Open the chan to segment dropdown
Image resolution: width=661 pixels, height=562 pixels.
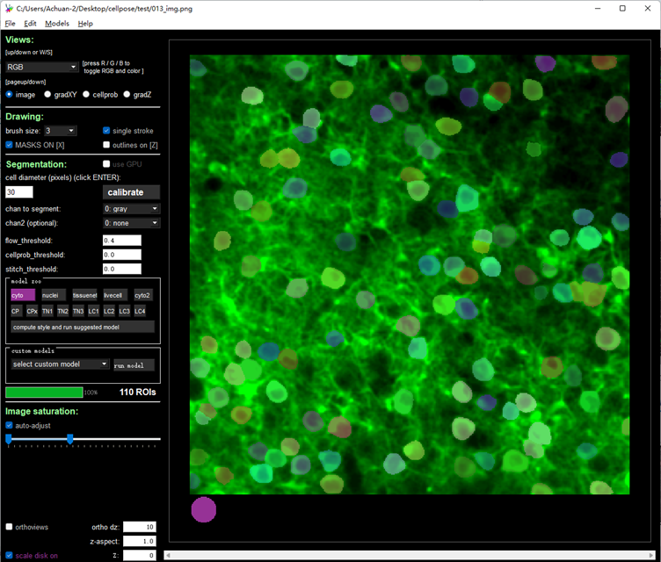(x=131, y=209)
